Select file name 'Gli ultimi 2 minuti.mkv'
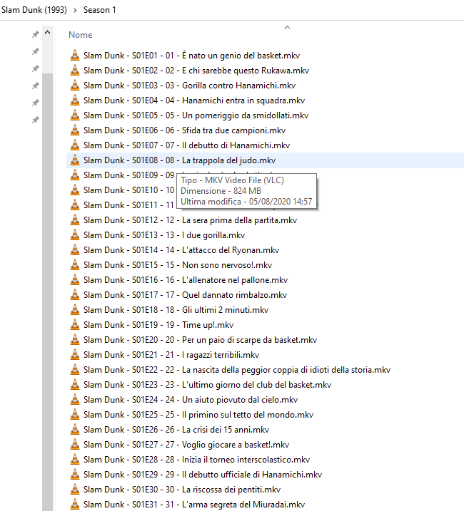 point(226,310)
